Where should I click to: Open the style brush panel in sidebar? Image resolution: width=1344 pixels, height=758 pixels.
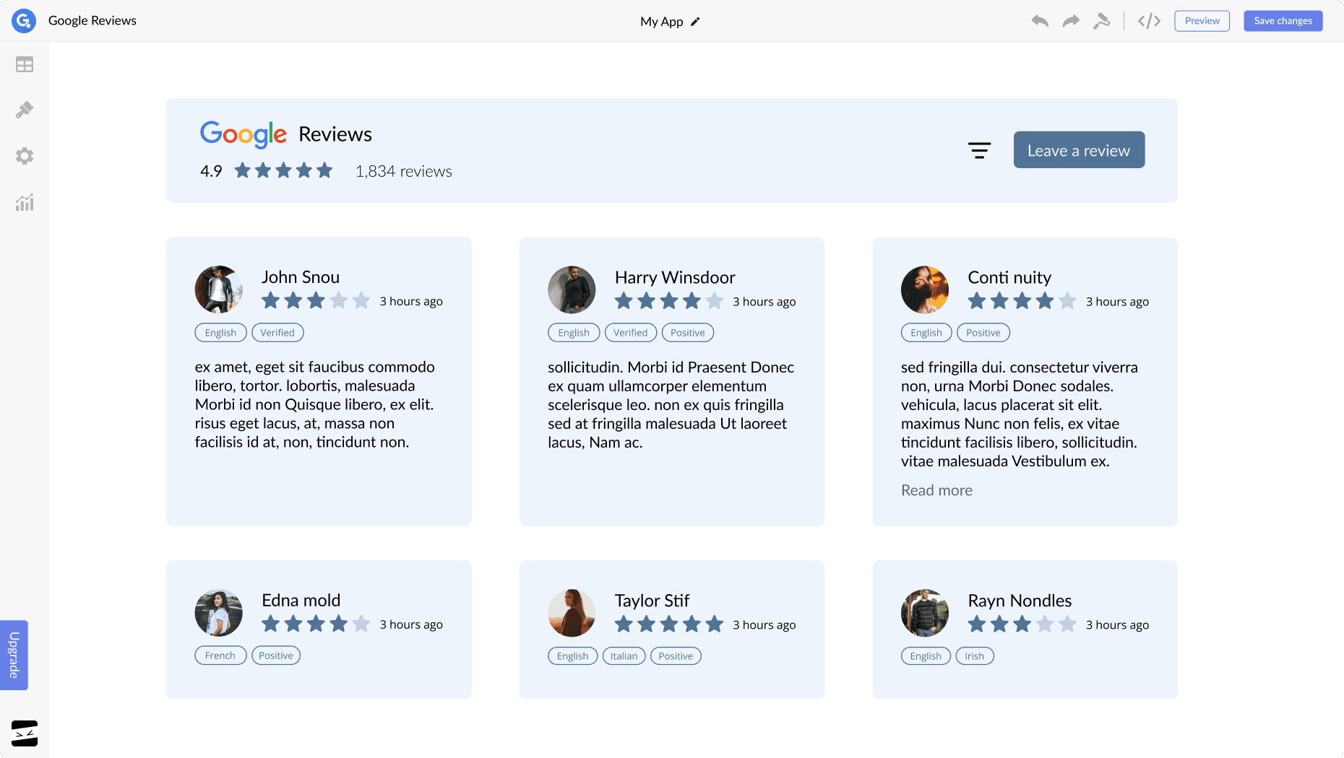coord(25,110)
